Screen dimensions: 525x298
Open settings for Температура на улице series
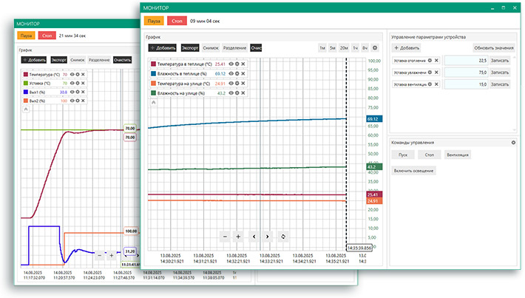[x=237, y=84]
